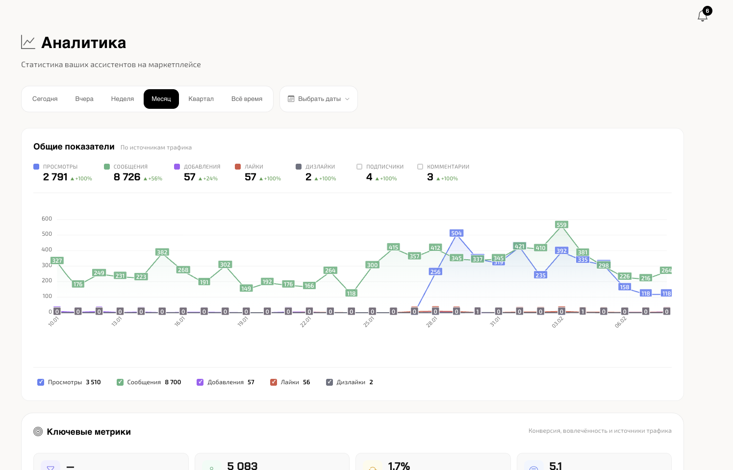Enable the Комментарии metric checkbox

[420, 167]
